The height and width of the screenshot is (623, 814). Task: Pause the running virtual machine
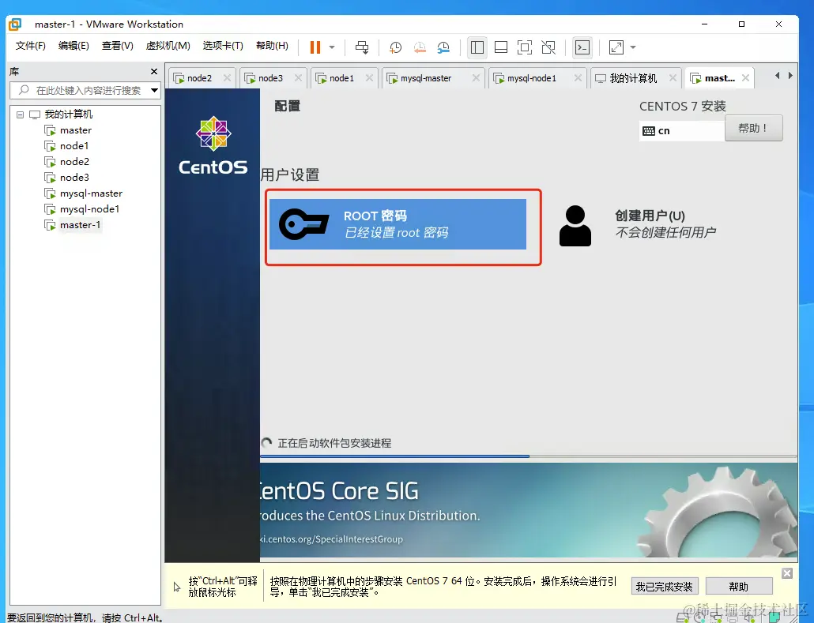[315, 47]
